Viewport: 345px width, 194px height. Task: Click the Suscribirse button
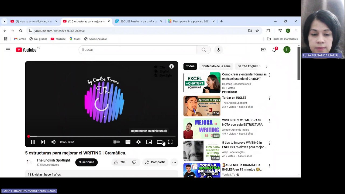pos(87,162)
